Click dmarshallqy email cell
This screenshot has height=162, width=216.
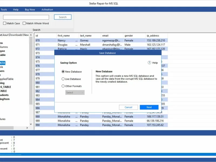112,45
